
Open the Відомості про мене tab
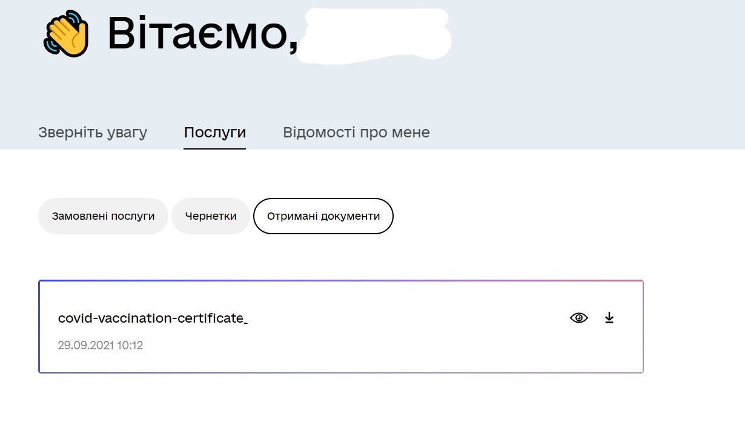[356, 133]
